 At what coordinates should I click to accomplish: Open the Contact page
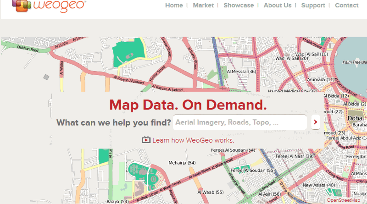(347, 6)
